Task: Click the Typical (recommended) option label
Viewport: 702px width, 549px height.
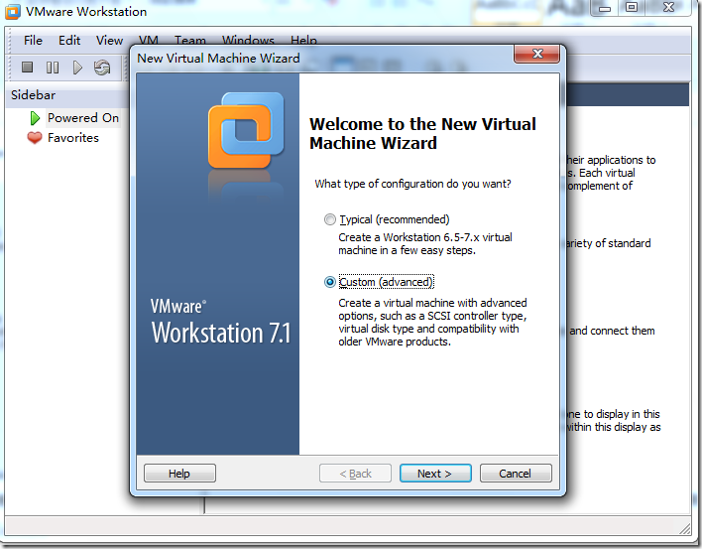Action: [x=395, y=219]
